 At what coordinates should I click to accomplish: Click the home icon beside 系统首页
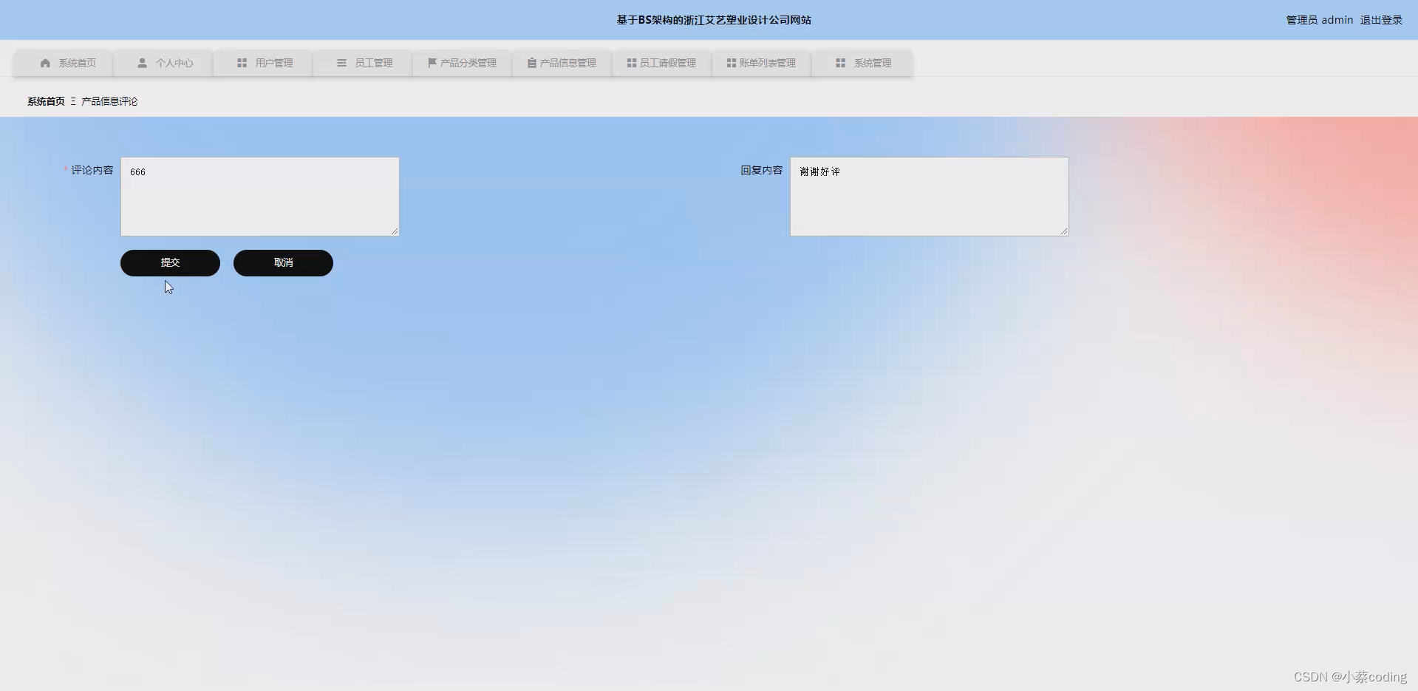tap(45, 63)
